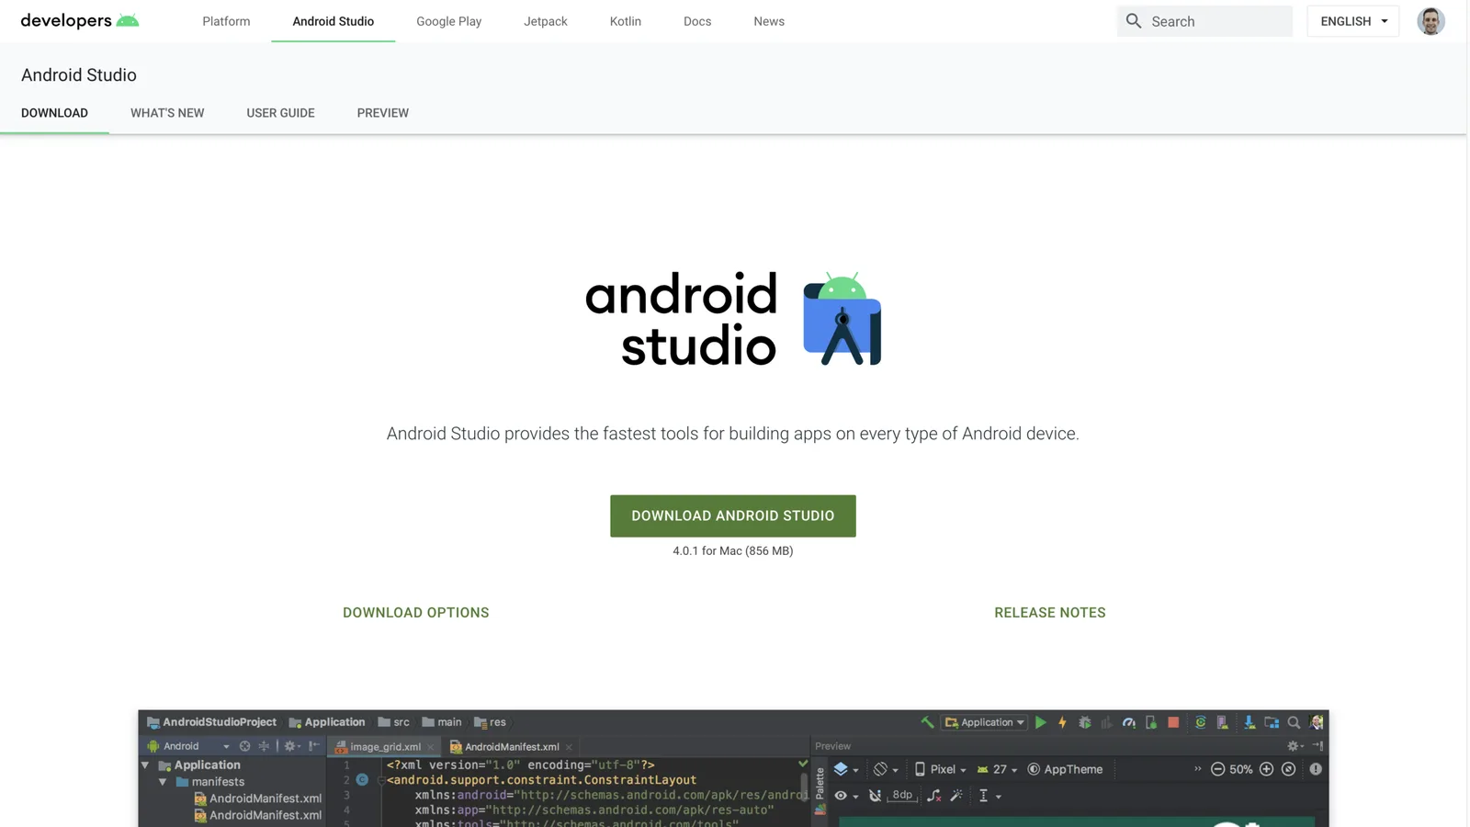The width and height of the screenshot is (1470, 827).
Task: Open the Kotlin nav item
Action: (x=626, y=21)
